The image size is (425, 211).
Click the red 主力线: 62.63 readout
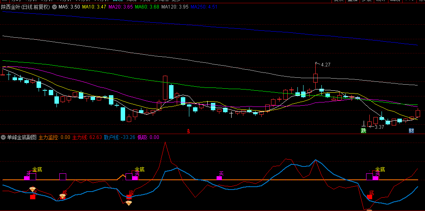coord(87,137)
